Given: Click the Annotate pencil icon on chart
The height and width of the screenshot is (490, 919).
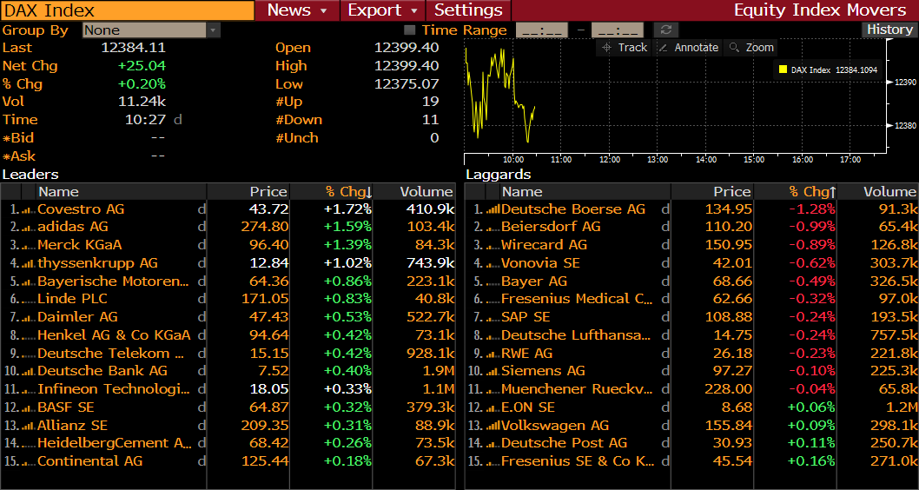Looking at the screenshot, I should pos(663,48).
